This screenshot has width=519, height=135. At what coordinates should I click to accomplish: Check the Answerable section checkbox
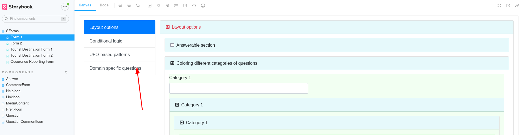coord(172,45)
